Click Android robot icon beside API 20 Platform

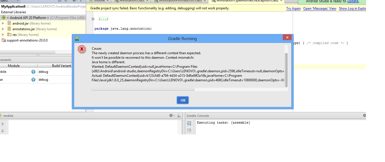pos(4,18)
